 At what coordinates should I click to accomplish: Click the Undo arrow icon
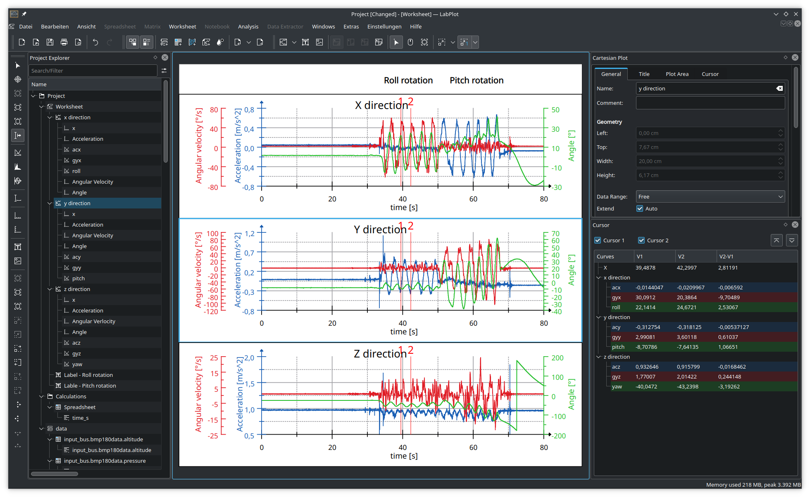[x=95, y=42]
